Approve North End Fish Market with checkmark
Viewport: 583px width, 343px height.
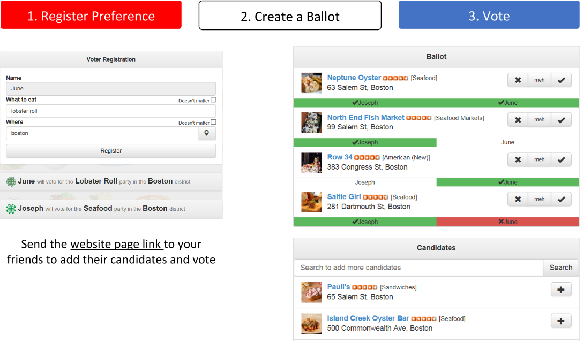[x=561, y=120]
